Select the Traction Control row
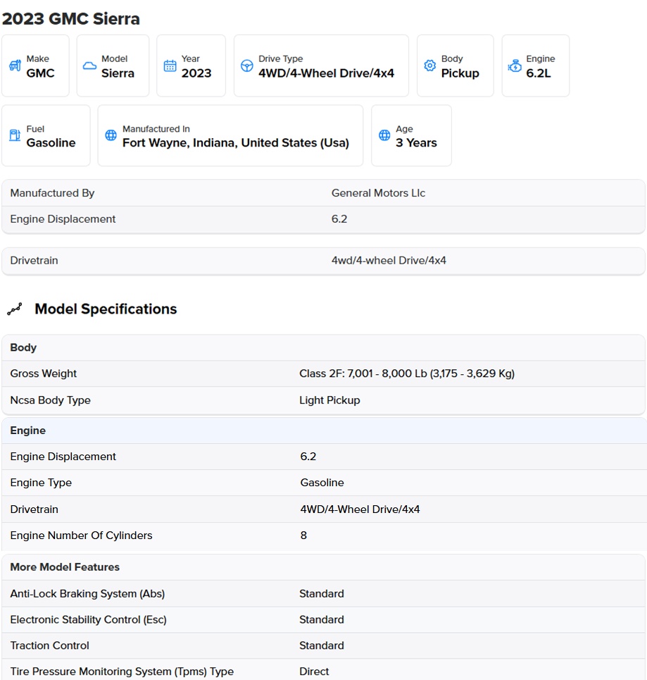Viewport: 647px width, 680px height. (323, 645)
